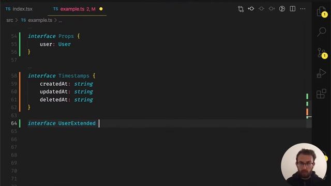Click the 'Timestamps' interface name
Image resolution: width=331 pixels, height=186 pixels.
[x=73, y=76]
